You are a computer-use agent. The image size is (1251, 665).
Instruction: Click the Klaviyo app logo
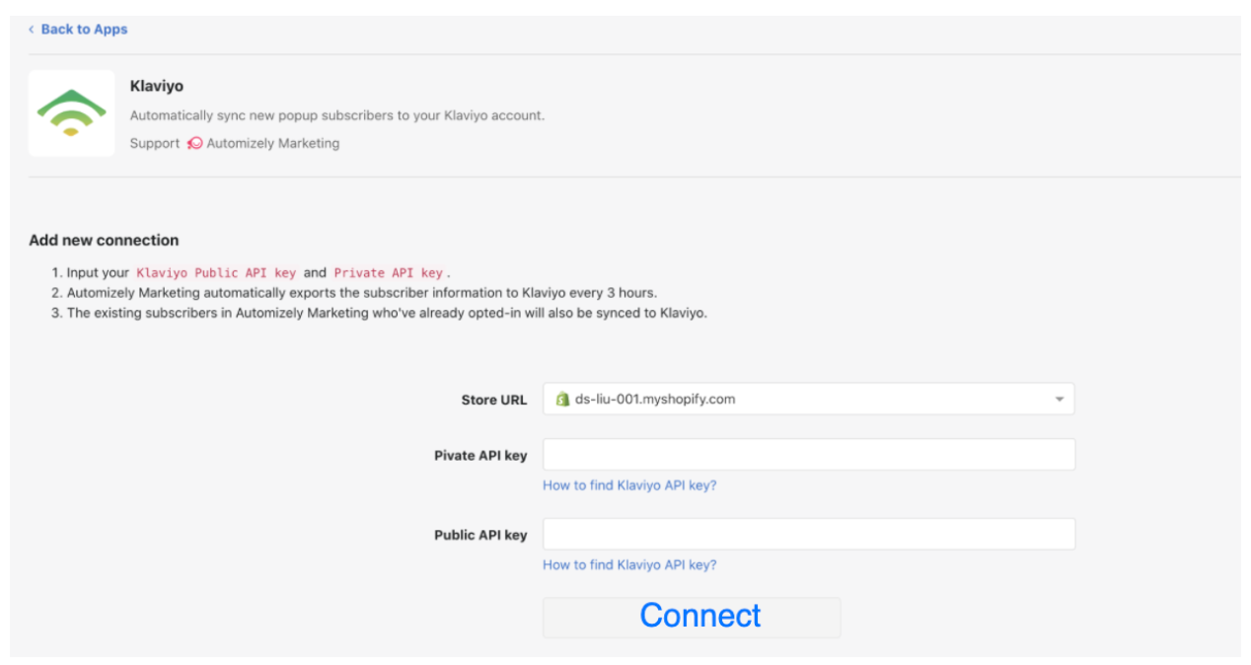[72, 113]
